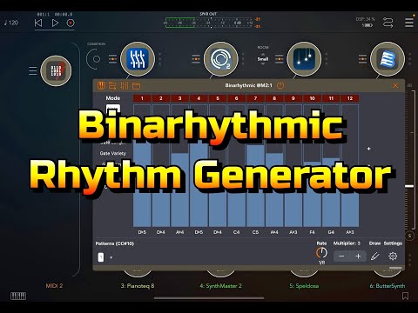Select the MIDI 2 channel label

coord(54,286)
